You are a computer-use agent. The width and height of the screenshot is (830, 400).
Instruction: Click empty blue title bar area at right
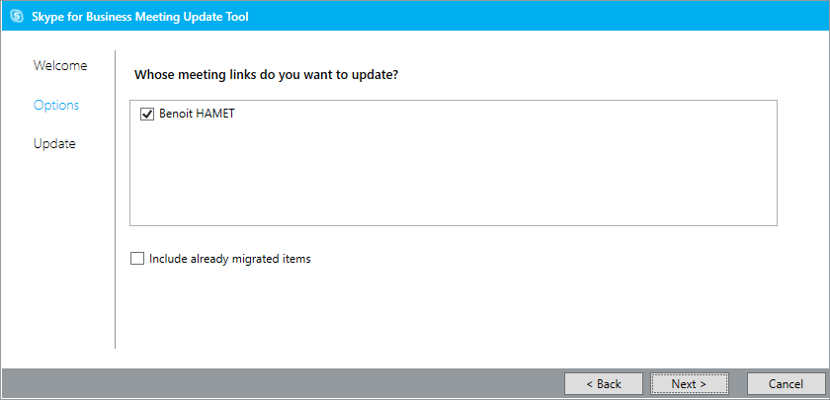(593, 16)
